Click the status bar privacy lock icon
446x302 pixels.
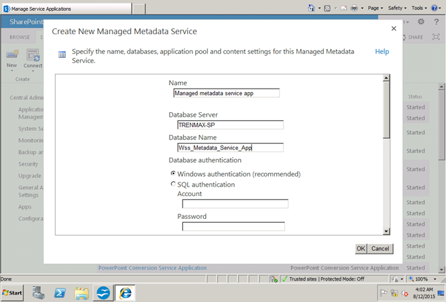click(x=395, y=279)
